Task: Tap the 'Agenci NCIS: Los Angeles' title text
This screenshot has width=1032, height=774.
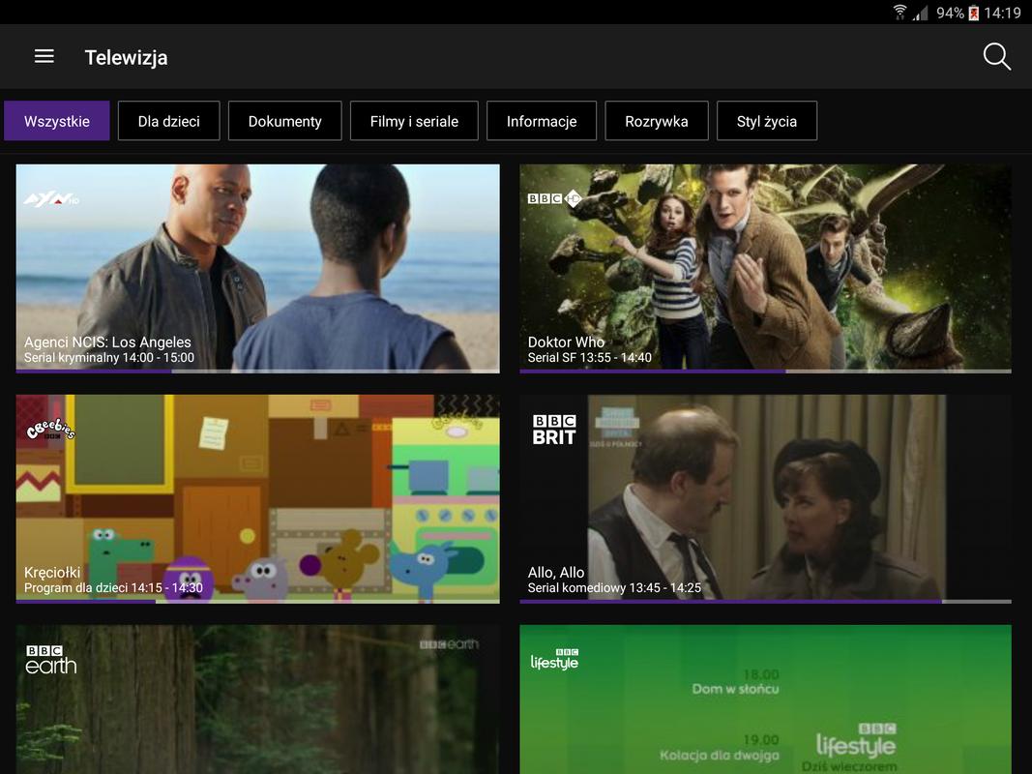Action: (x=108, y=342)
